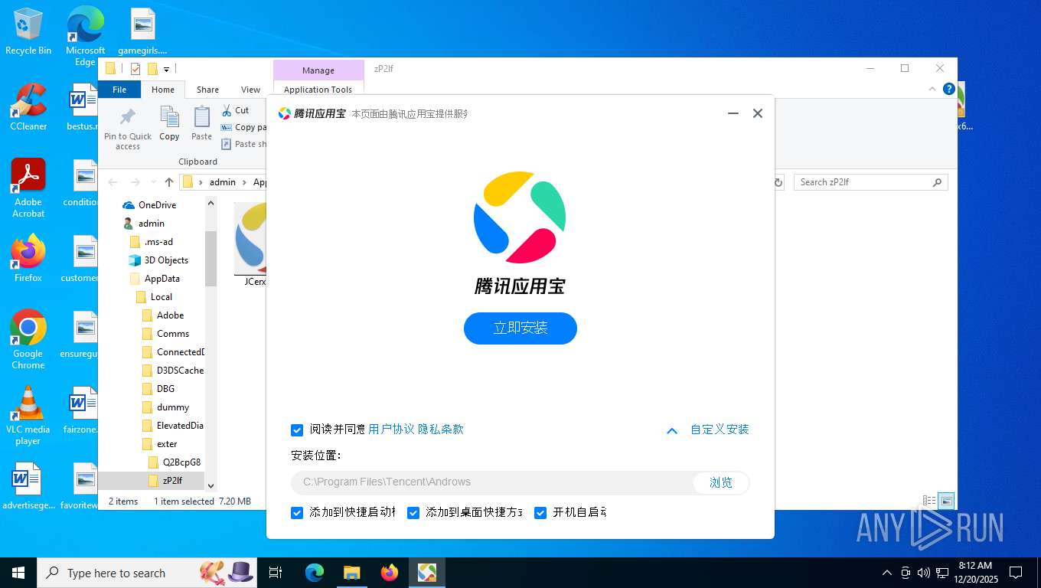Screen dimensions: 1041x588
Task: Uncheck 添加到快捷启动栏 checkbox
Action: [297, 513]
